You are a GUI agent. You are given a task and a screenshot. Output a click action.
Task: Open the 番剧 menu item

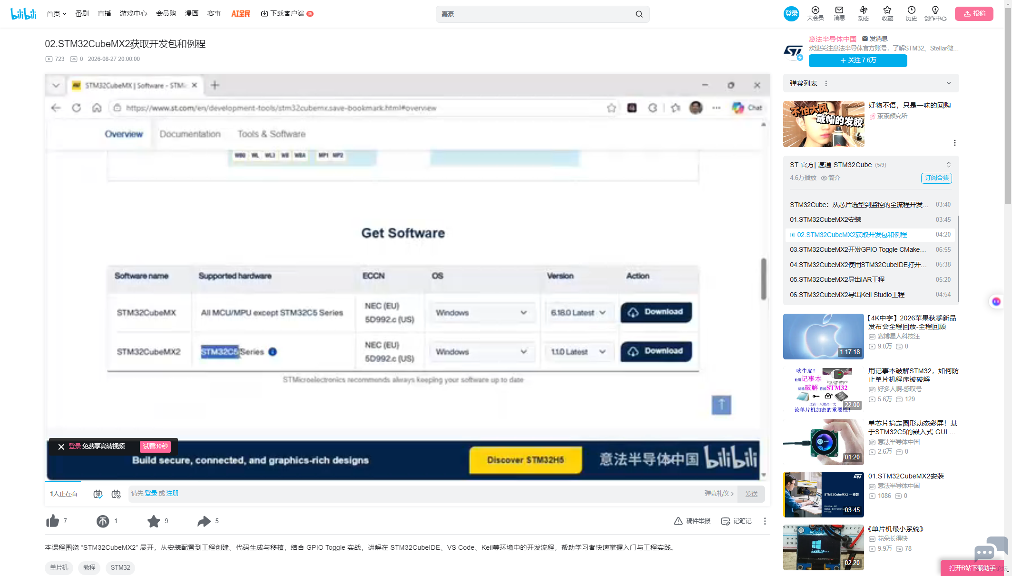pos(82,14)
